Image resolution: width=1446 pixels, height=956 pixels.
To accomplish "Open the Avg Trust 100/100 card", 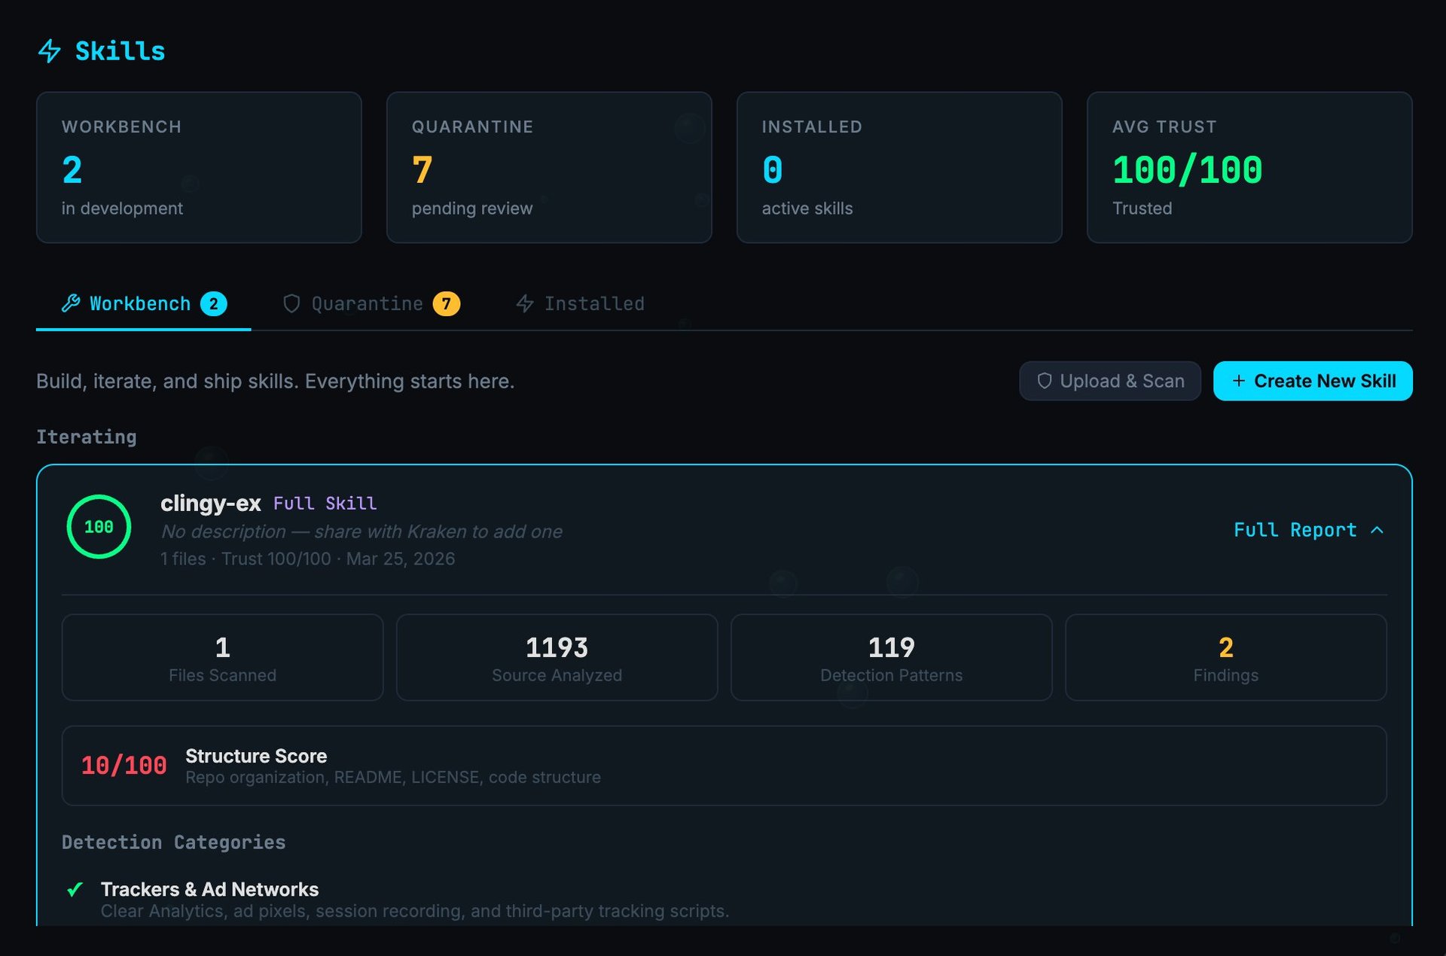I will [1249, 167].
